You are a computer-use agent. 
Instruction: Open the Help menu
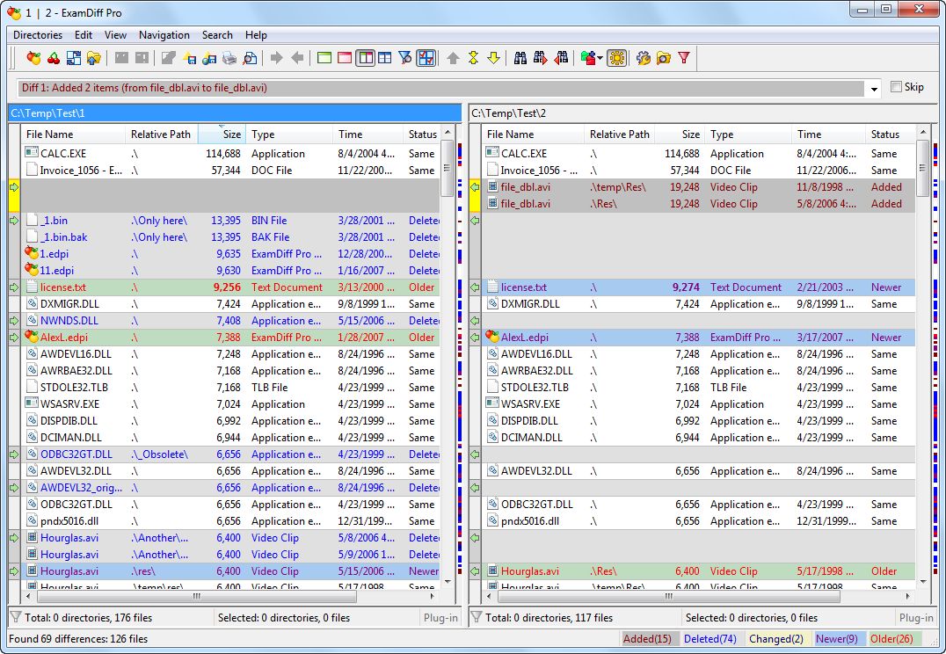[256, 35]
